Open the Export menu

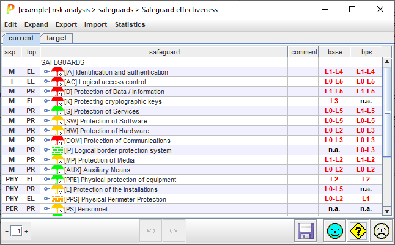[66, 24]
